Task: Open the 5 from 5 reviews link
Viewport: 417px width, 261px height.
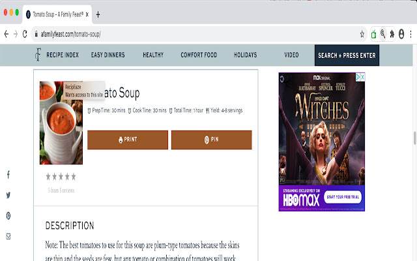Action: point(61,191)
